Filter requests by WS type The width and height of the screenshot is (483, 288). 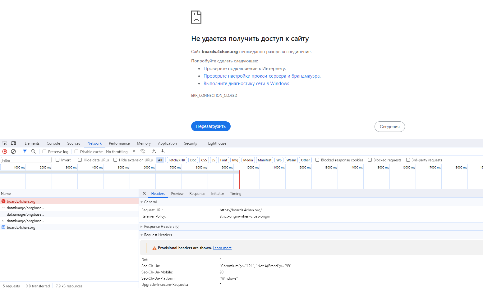tap(279, 160)
